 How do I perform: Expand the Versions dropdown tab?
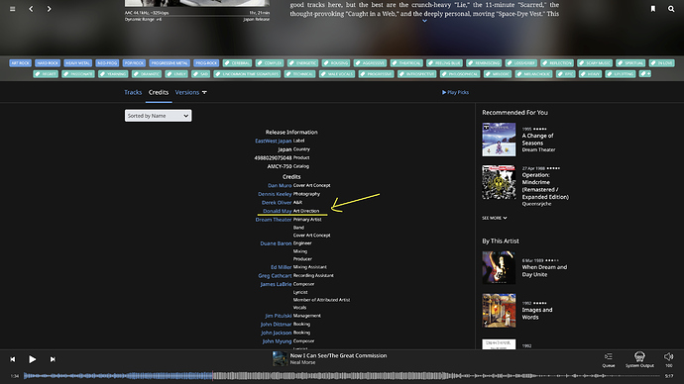[190, 92]
